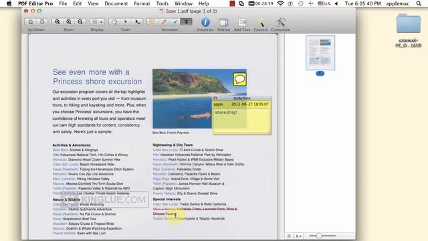Toggle the strikethrough annotate tool
The image size is (428, 241).
(187, 22)
